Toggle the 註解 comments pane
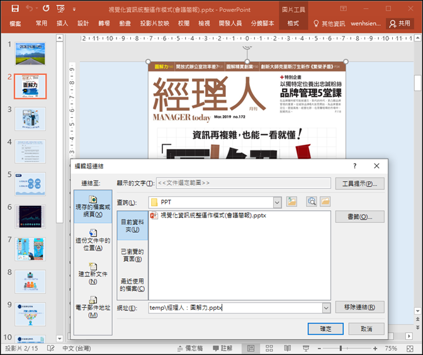Viewport: 423px width, 355px height. tap(223, 348)
